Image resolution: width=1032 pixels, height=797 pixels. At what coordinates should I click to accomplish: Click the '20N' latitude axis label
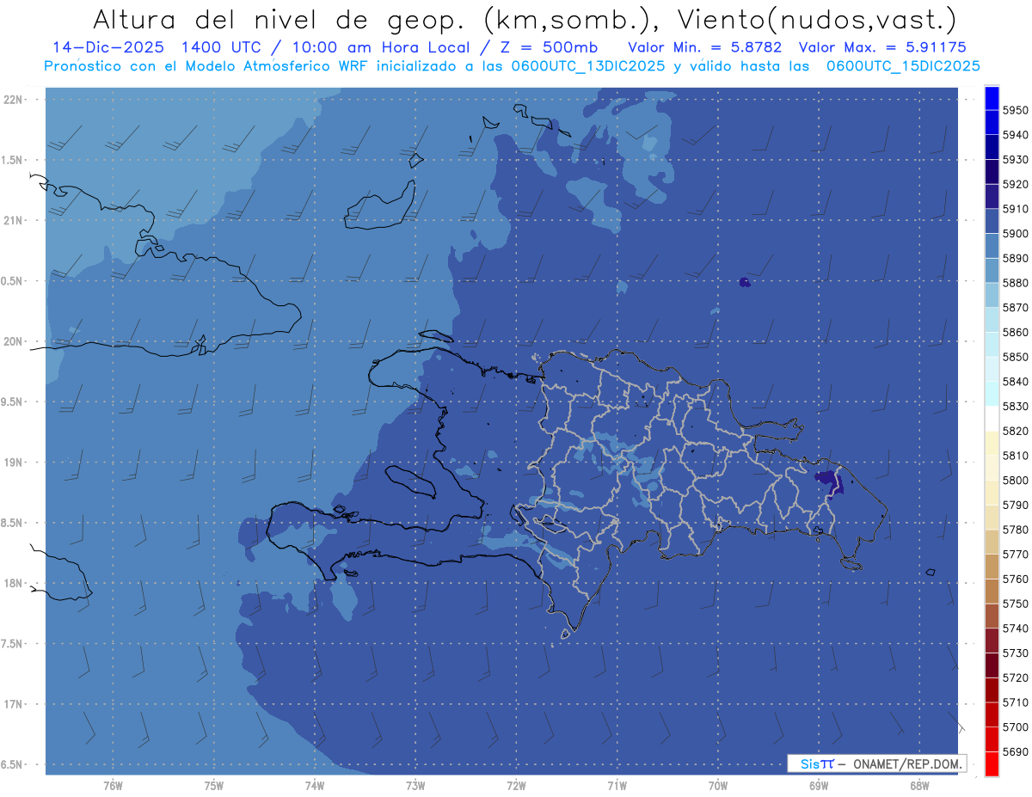coord(13,341)
